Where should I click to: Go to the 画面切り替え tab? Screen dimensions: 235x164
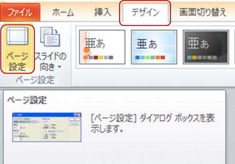tap(203, 12)
